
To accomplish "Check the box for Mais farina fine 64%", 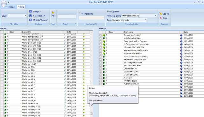I will (x=100, y=38).
